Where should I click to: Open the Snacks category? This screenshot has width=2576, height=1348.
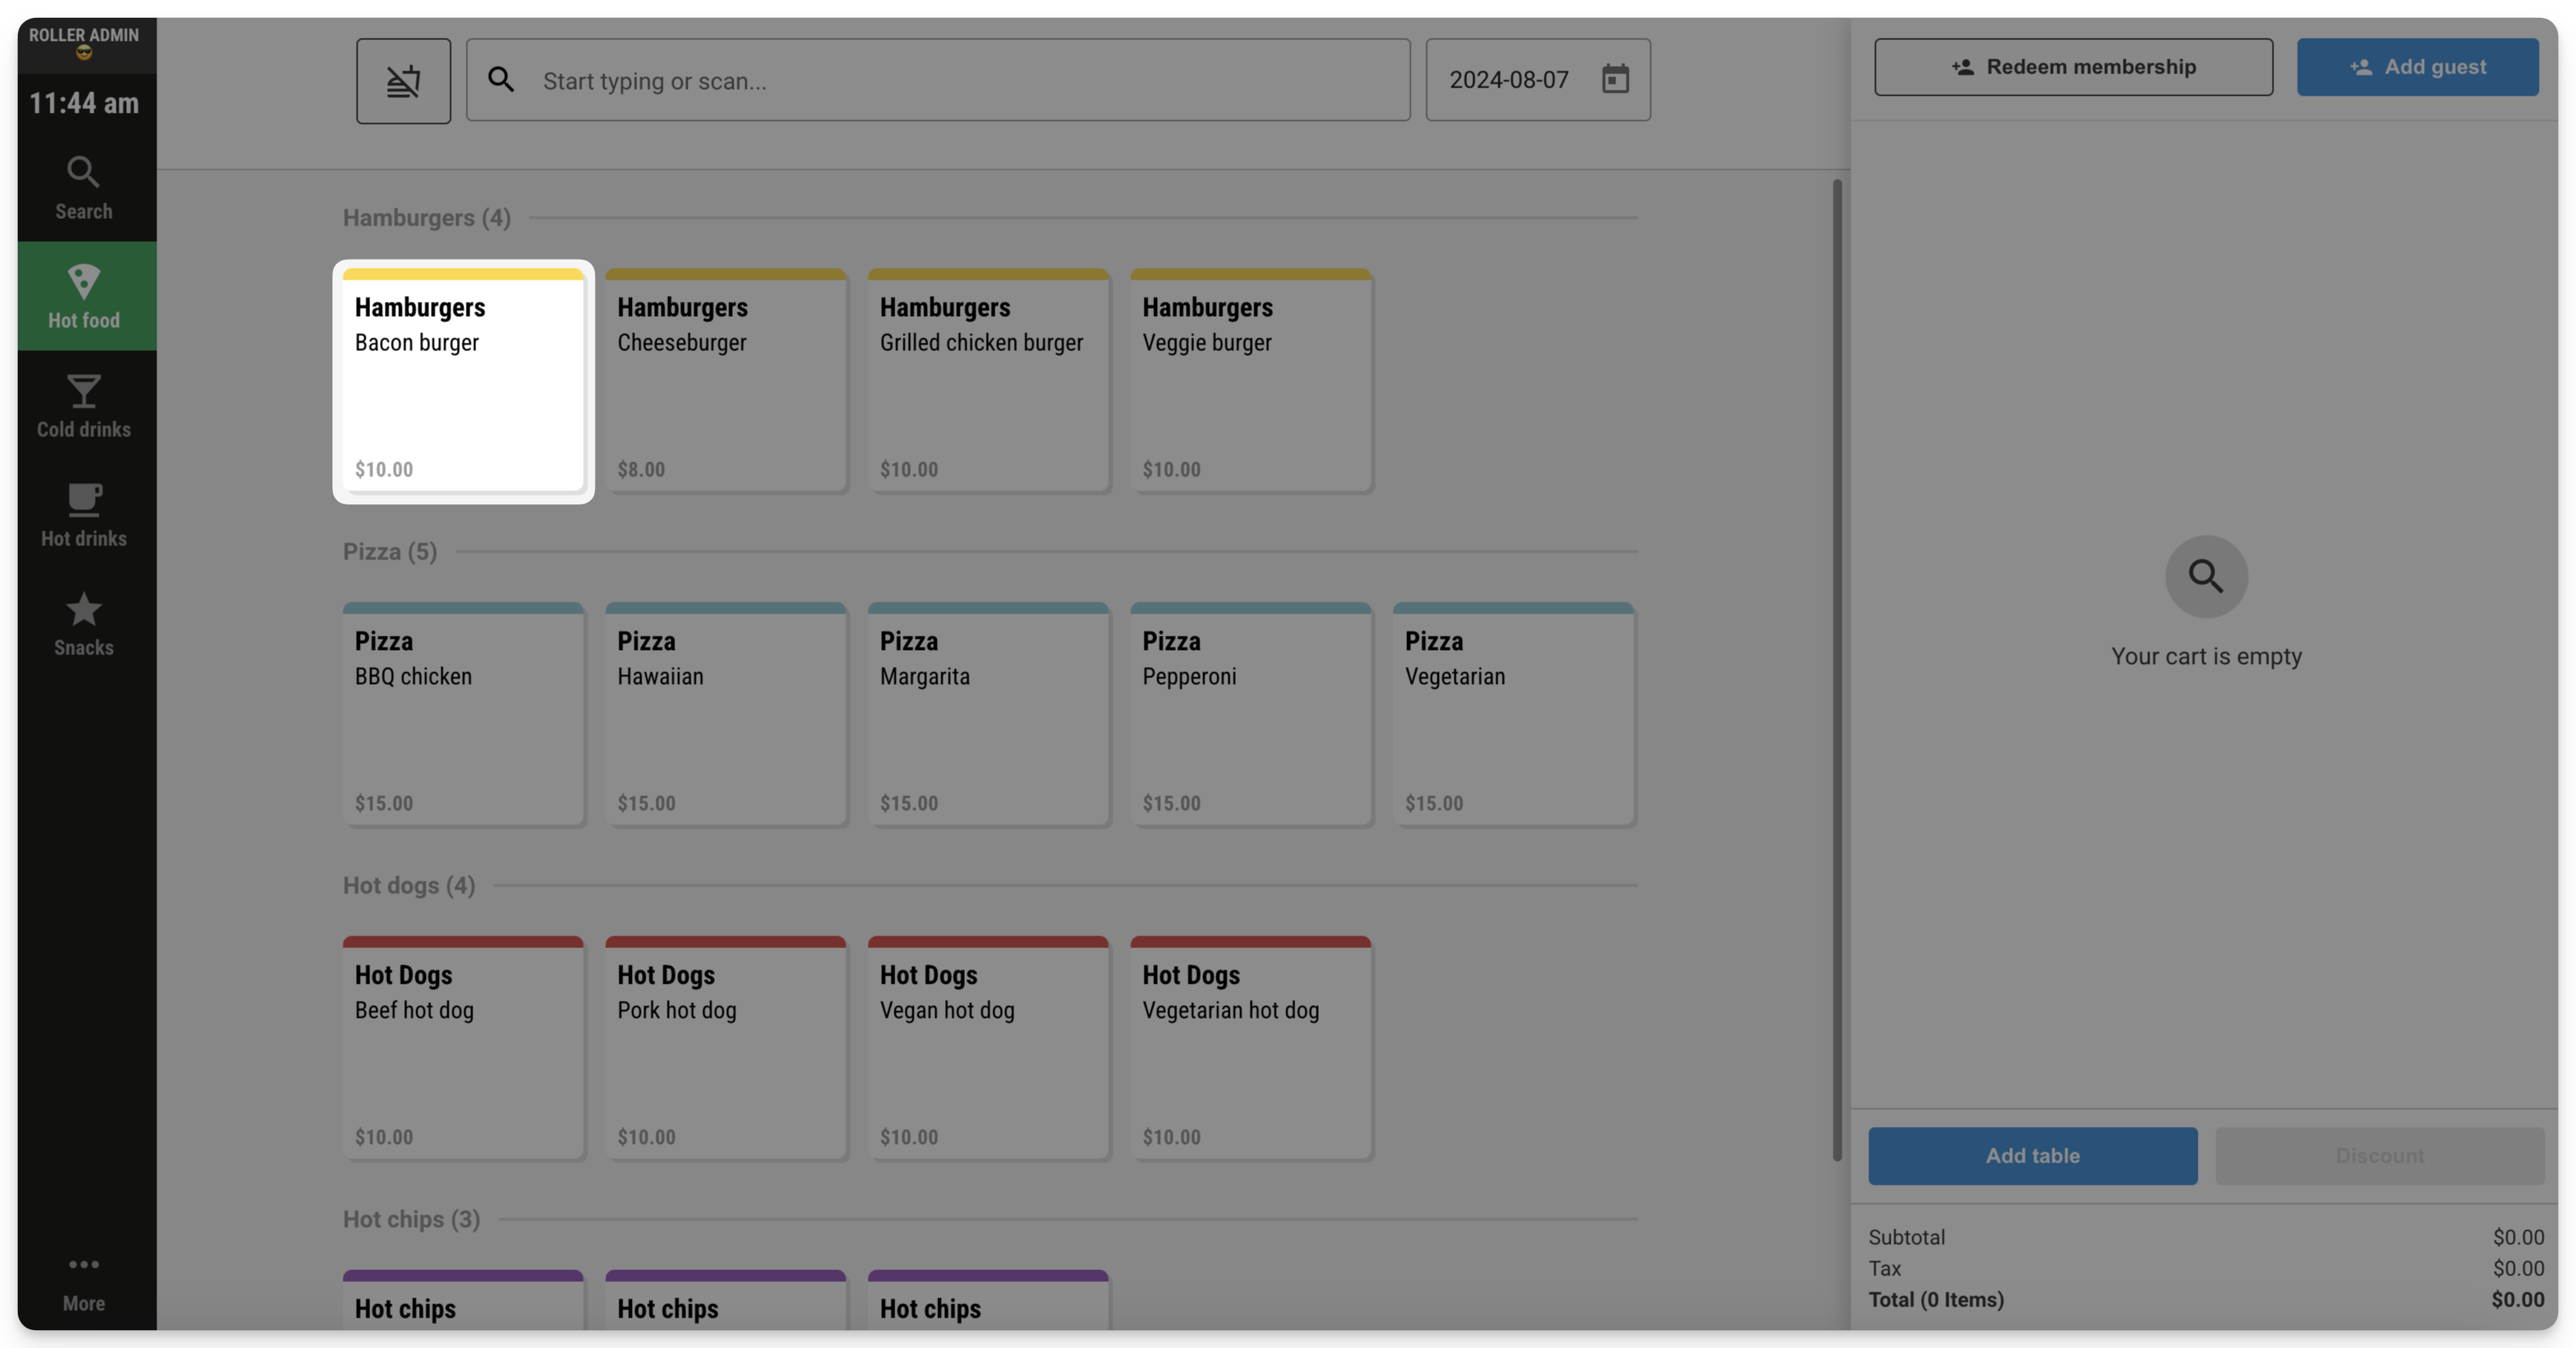pyautogui.click(x=84, y=623)
